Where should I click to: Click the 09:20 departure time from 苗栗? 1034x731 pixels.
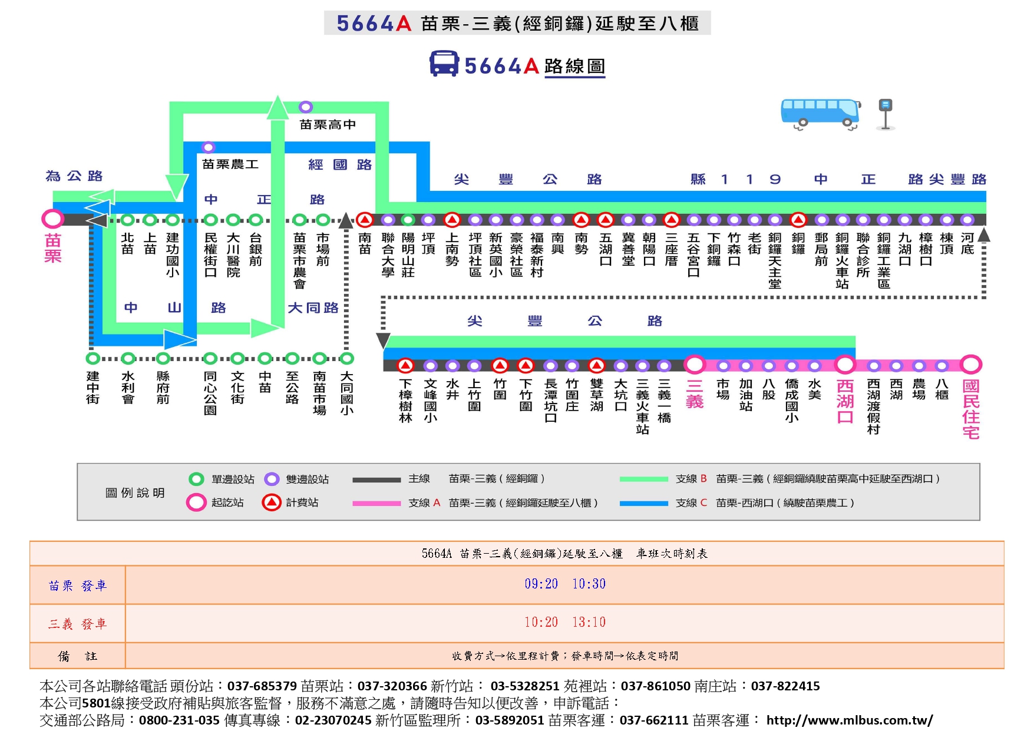click(541, 584)
